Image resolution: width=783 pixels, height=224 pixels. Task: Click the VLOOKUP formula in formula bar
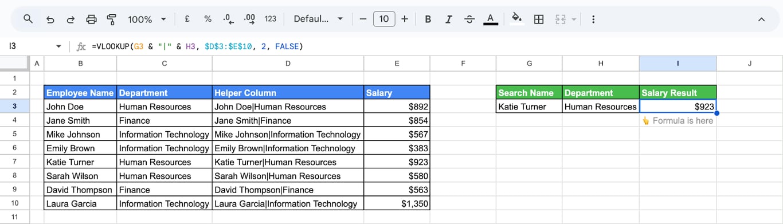(197, 46)
